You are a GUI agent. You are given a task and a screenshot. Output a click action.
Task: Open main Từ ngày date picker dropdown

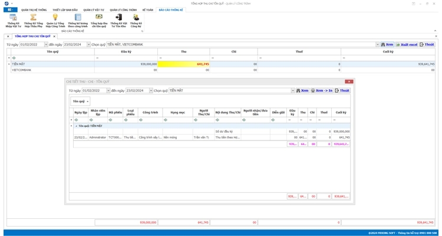46,45
